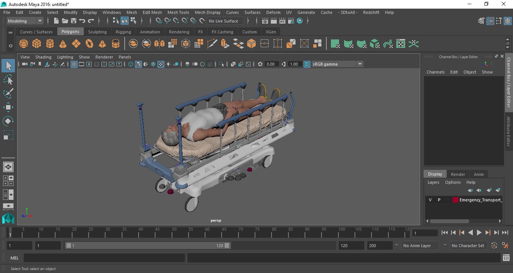Image resolution: width=513 pixels, height=273 pixels.
Task: Open the Script Editor icon
Action: (506, 258)
